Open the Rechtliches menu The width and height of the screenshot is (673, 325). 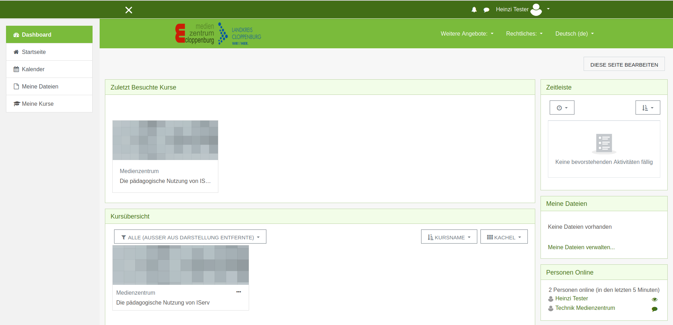tap(524, 34)
